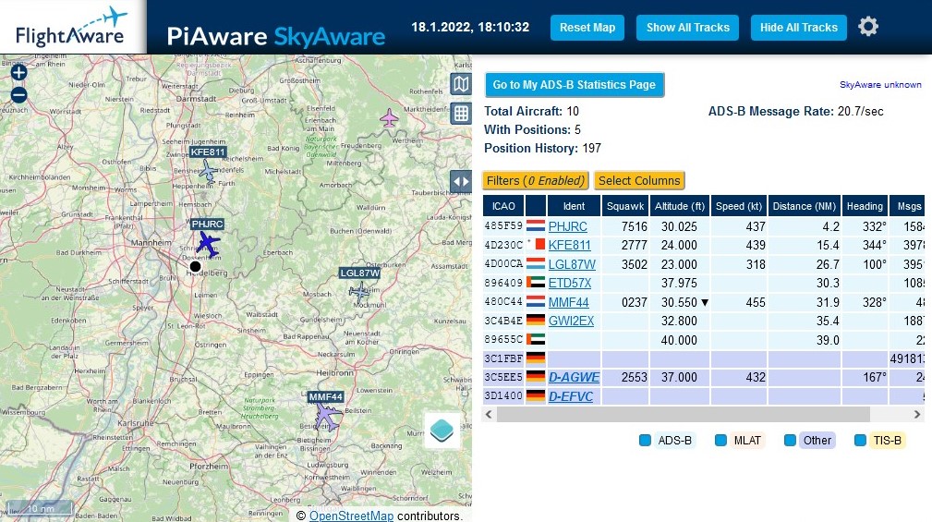Open the Select Columns options
The height and width of the screenshot is (522, 932).
639,180
